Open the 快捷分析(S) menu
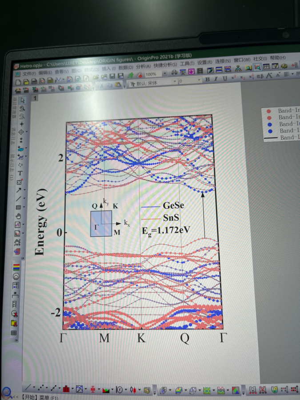300x400 pixels. [165, 65]
